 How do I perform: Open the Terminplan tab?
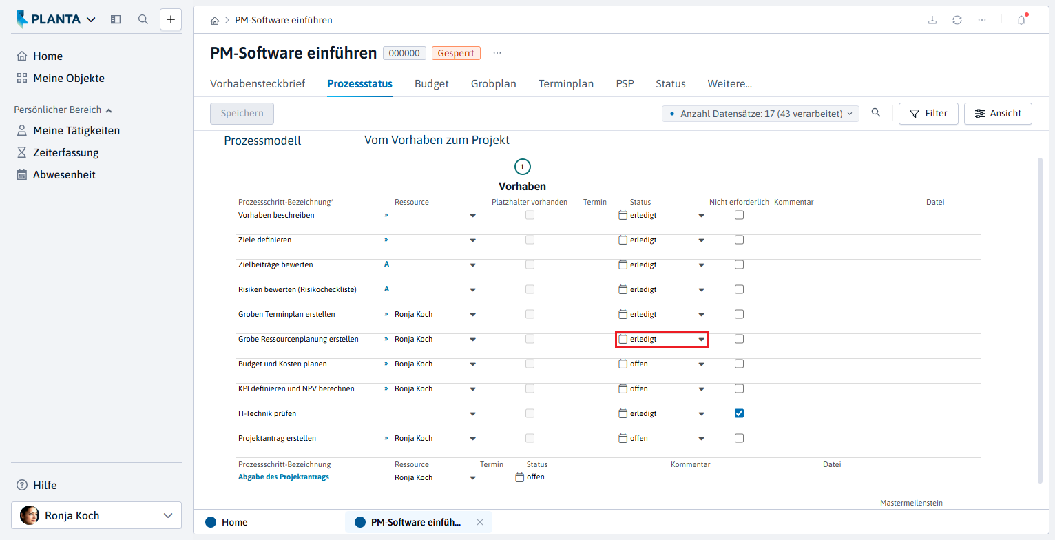[566, 84]
